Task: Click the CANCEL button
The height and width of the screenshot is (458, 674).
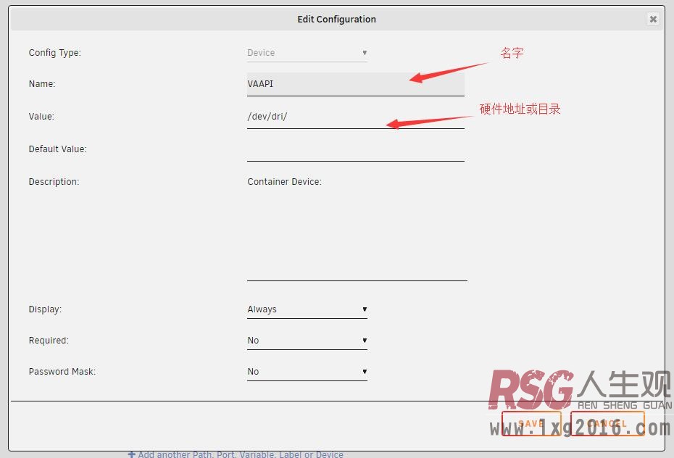Action: [x=607, y=424]
